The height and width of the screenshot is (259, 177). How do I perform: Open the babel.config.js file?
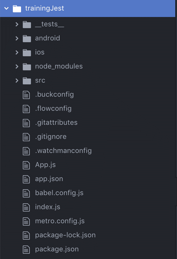tap(59, 193)
